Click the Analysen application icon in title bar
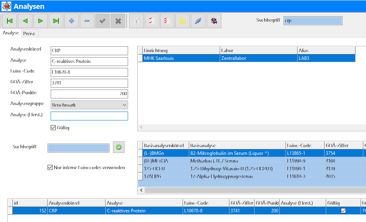Image resolution: width=366 pixels, height=222 pixels. pyautogui.click(x=6, y=6)
